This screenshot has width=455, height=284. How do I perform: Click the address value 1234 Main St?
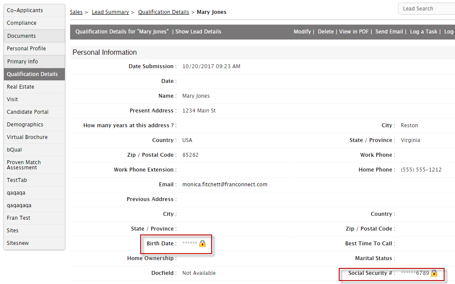click(x=199, y=111)
